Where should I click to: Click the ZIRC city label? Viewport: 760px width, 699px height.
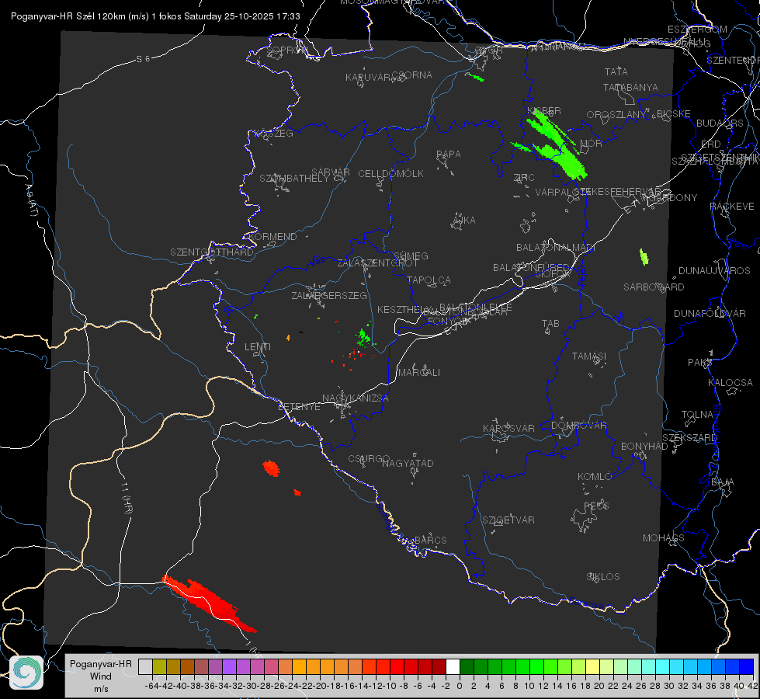524,178
